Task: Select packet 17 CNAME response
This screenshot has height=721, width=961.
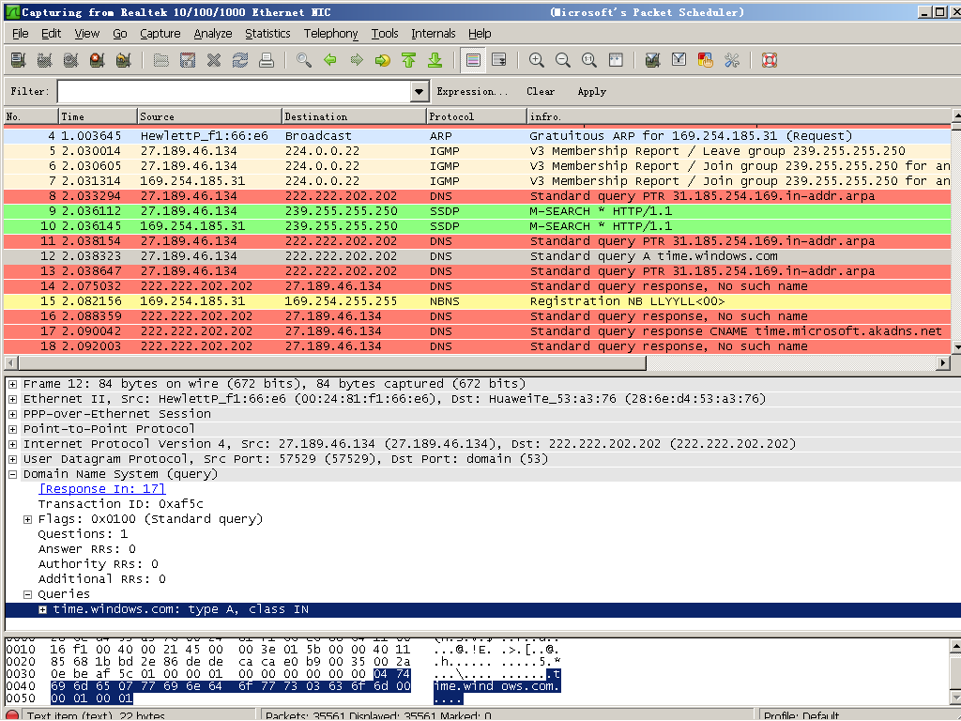Action: point(477,331)
